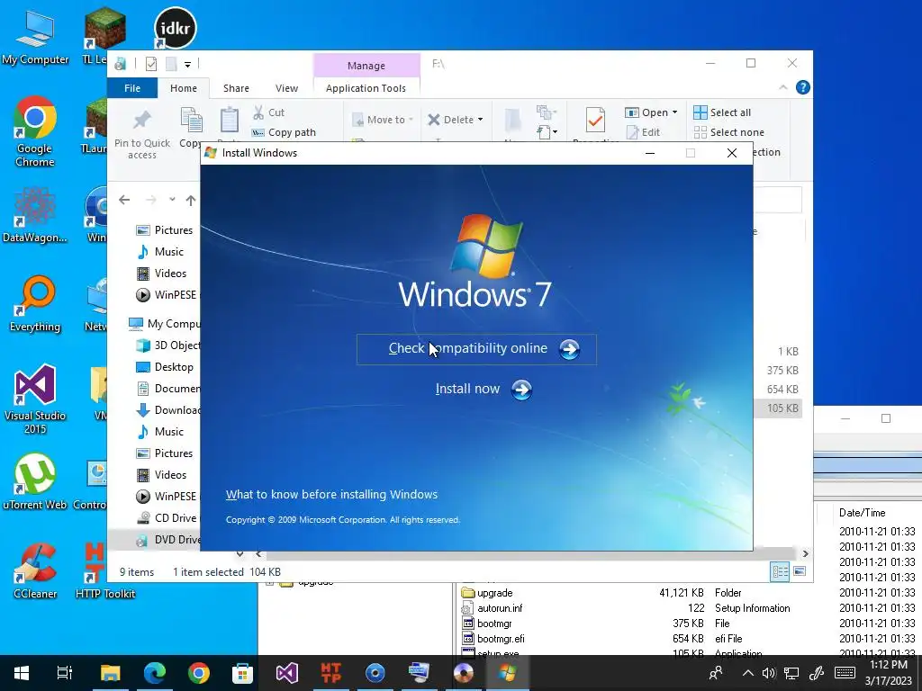
Task: Select CD Drive in navigation pane
Action: point(167,518)
